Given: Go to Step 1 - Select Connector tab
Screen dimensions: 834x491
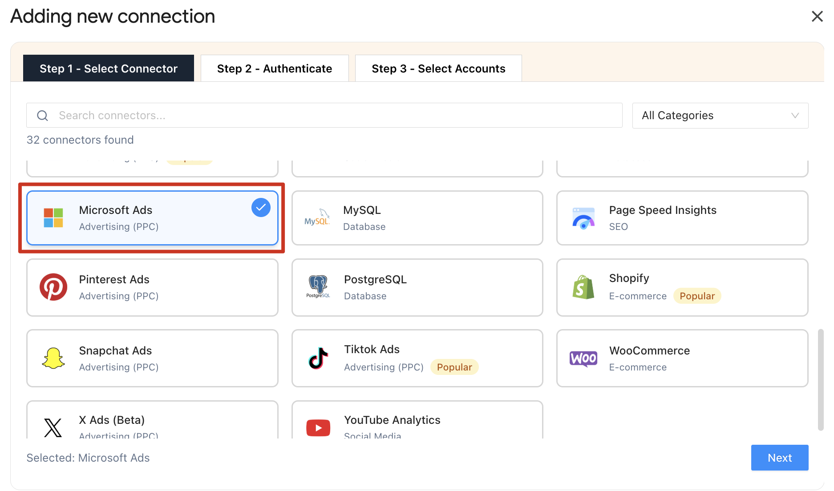Looking at the screenshot, I should pyautogui.click(x=109, y=68).
